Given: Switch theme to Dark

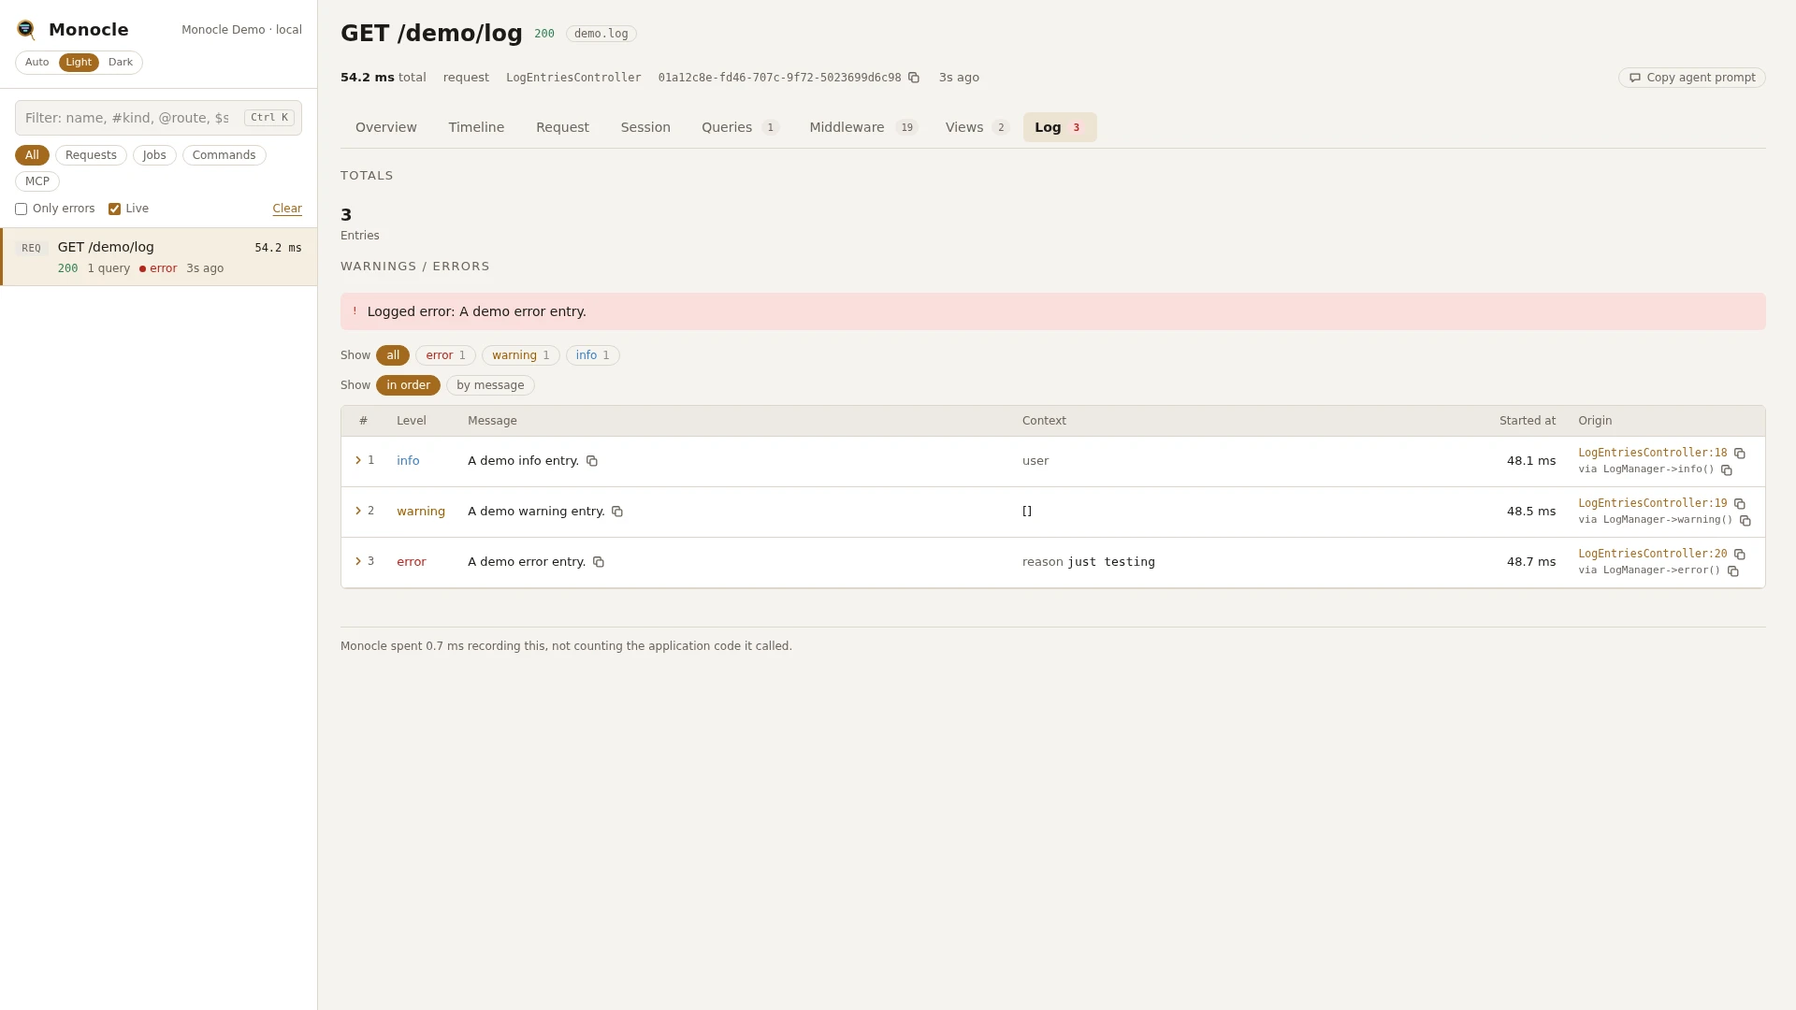Looking at the screenshot, I should tap(121, 63).
